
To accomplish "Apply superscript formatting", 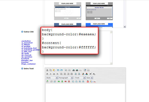I will (91, 74).
